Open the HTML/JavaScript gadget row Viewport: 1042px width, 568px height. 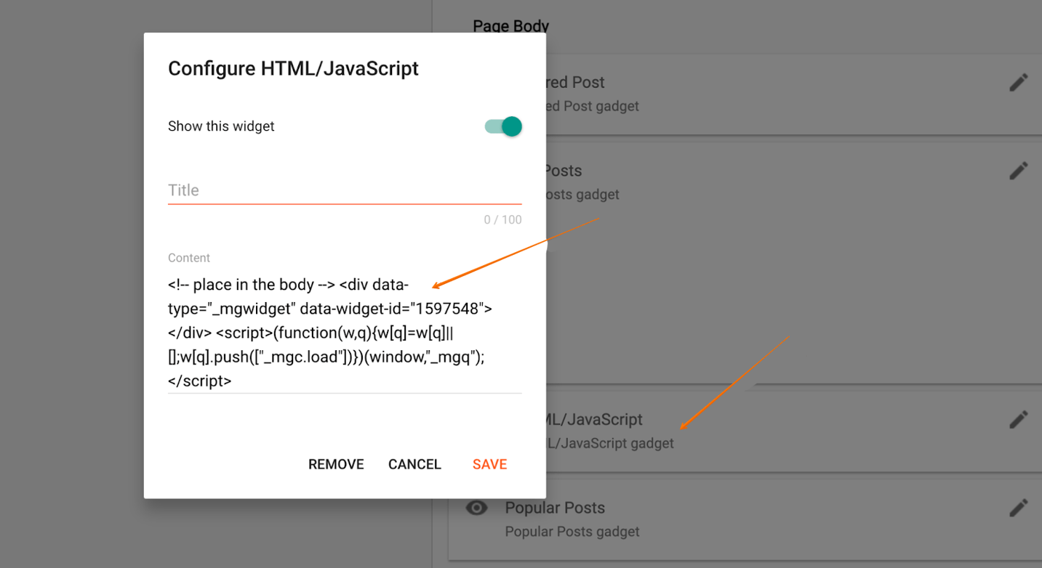coord(727,430)
